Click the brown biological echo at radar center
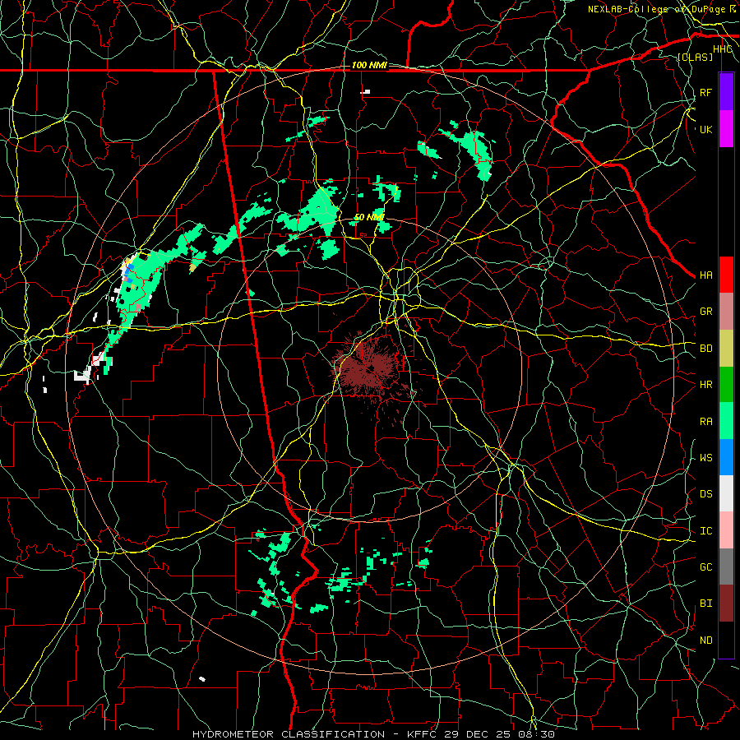 click(x=369, y=367)
